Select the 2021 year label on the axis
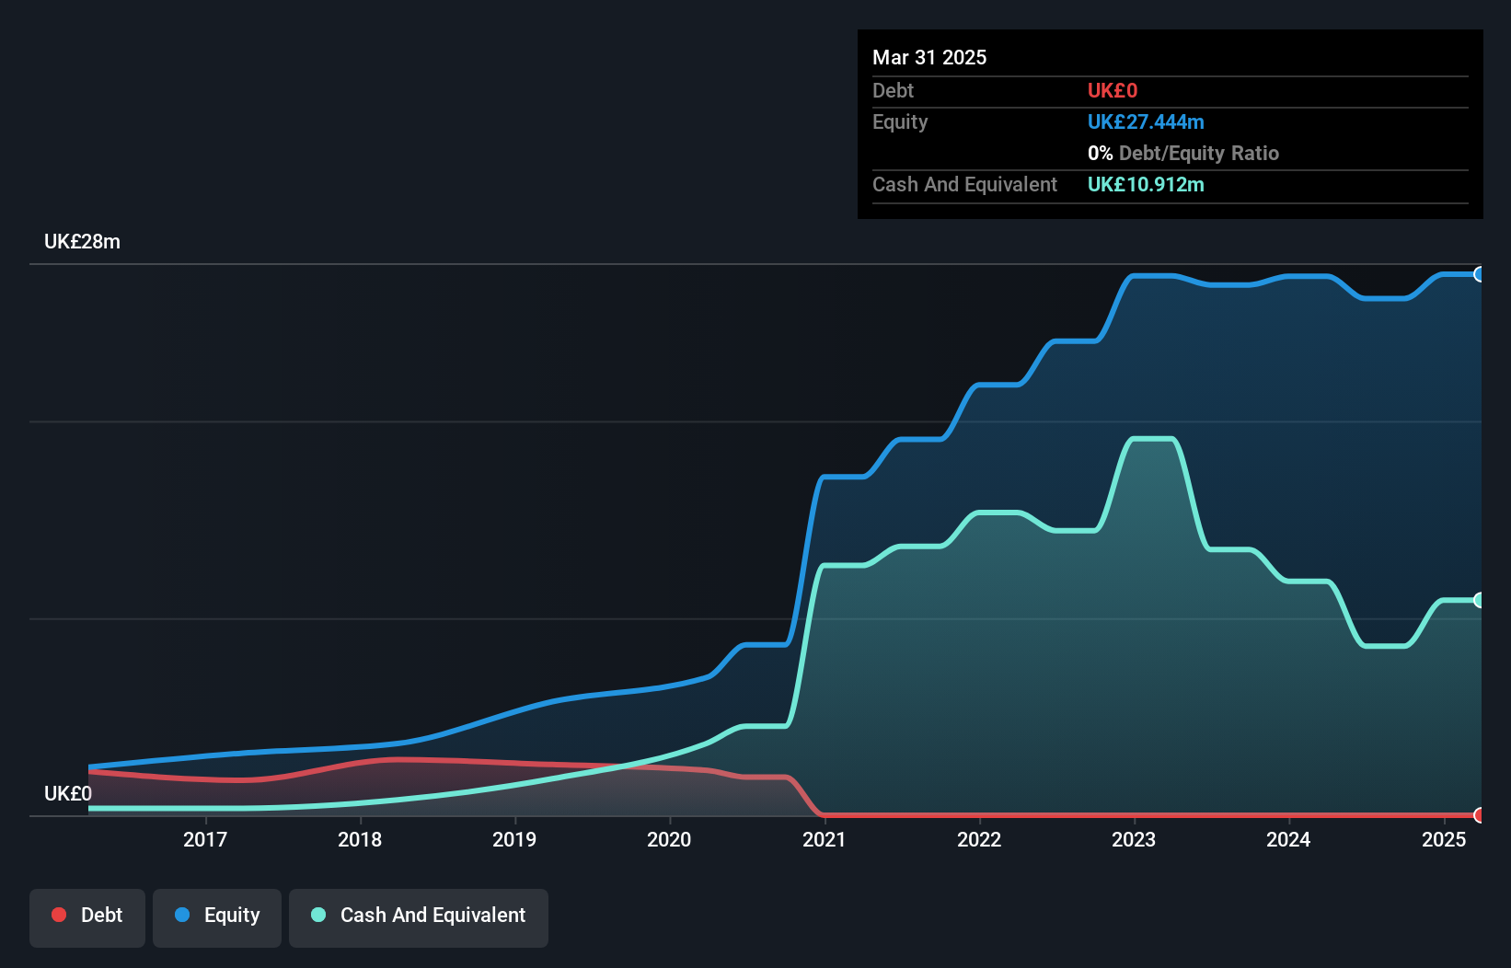Viewport: 1511px width, 968px height. click(824, 839)
